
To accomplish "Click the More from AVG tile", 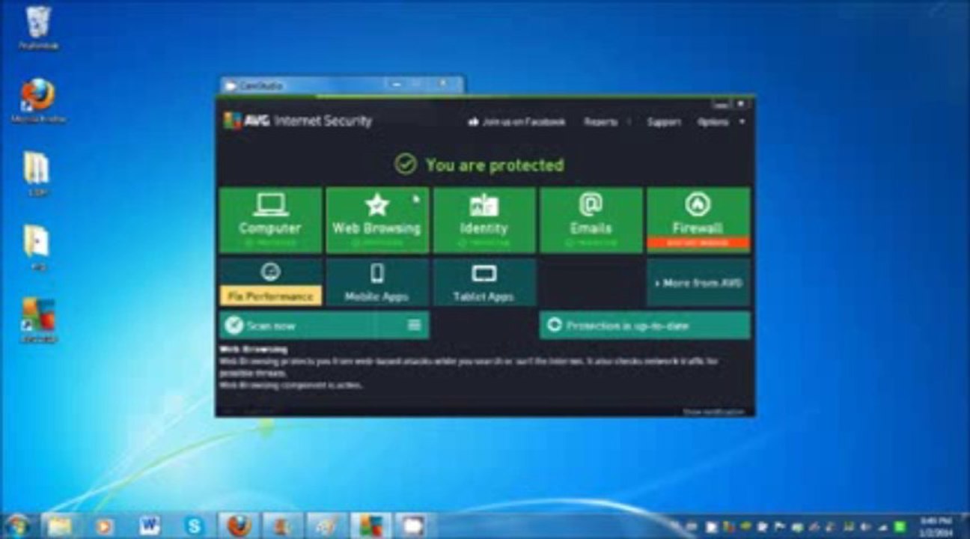I will (x=698, y=282).
